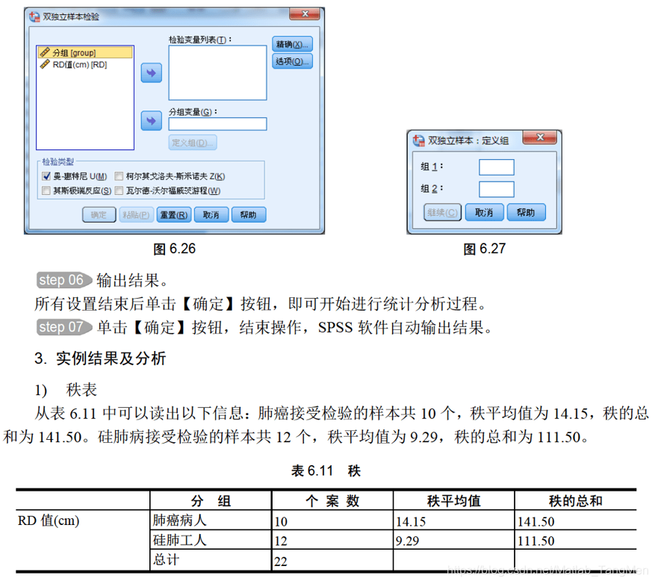Image resolution: width=655 pixels, height=584 pixels.
Task: Click 取消 in 定义组 dialog
Action: click(484, 212)
